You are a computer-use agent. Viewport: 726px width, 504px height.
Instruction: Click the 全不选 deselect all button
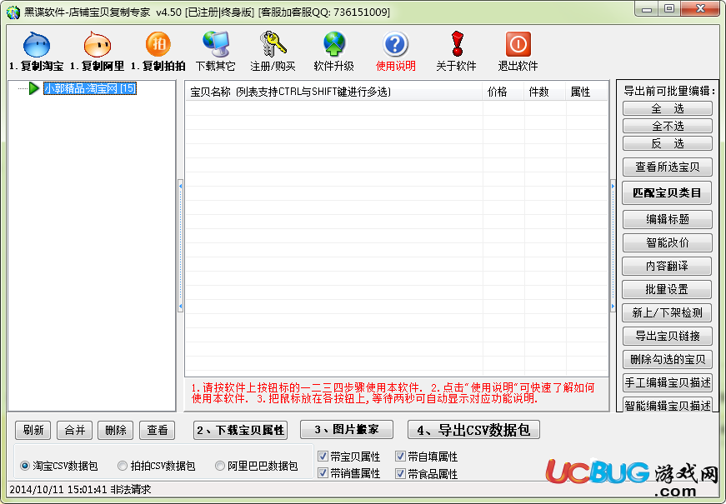pyautogui.click(x=667, y=126)
